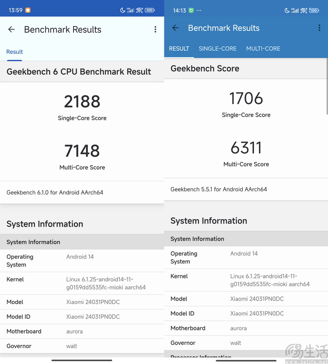Tap 'Geekbench 6.1.0 for Android AArch64' text
The height and width of the screenshot is (364, 328).
(x=55, y=192)
